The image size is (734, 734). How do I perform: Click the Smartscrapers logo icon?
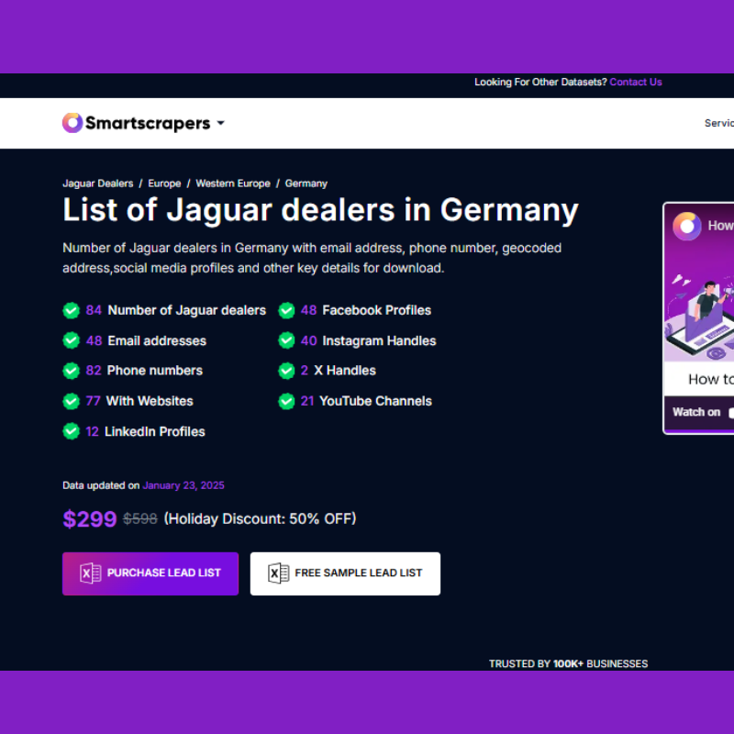pyautogui.click(x=72, y=123)
